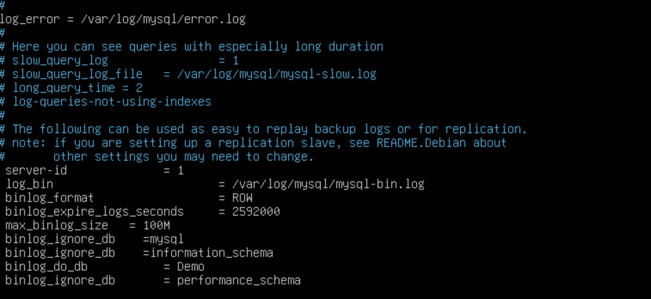Viewport: 651px width, 299px height.
Task: Click the value 2592000
Action: (x=256, y=212)
